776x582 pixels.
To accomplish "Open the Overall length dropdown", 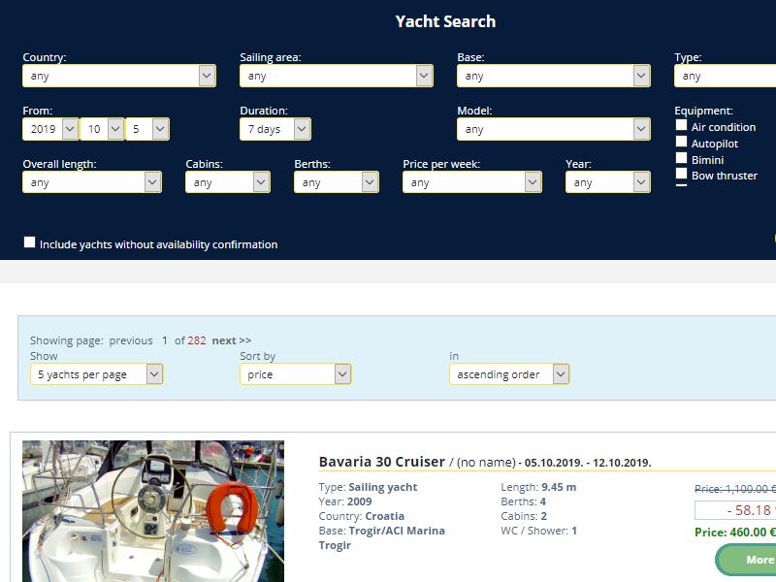I will click(91, 182).
